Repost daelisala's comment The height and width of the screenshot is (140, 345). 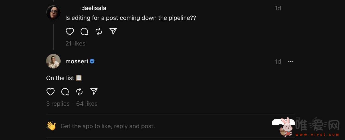click(99, 32)
